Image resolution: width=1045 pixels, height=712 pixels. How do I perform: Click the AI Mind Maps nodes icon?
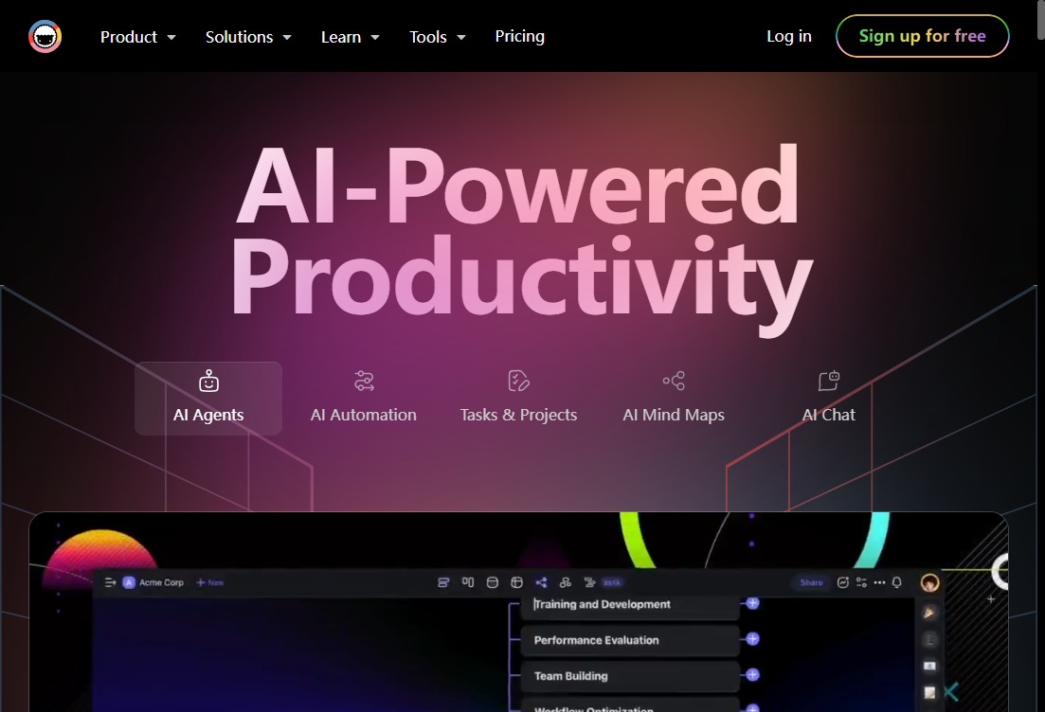674,381
